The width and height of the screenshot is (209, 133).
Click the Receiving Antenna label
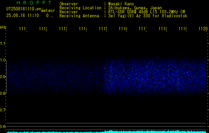(x=79, y=16)
